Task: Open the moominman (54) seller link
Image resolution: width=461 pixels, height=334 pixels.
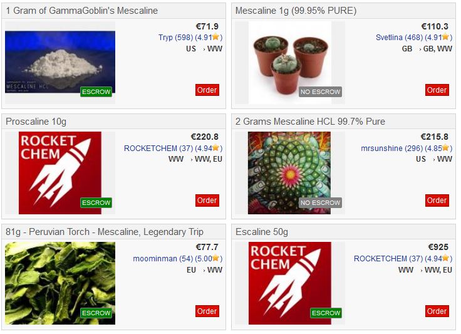Action: (x=163, y=259)
